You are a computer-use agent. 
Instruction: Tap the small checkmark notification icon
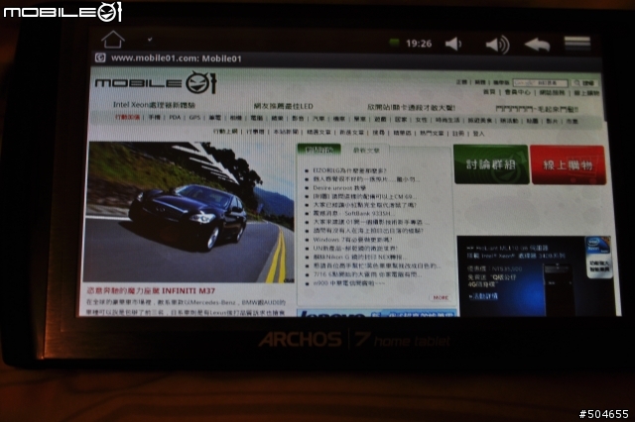click(x=150, y=40)
